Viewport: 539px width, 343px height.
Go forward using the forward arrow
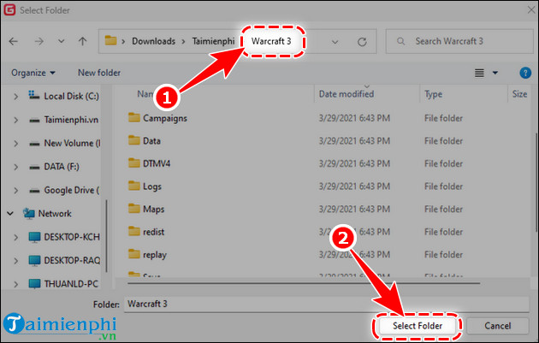[38, 42]
